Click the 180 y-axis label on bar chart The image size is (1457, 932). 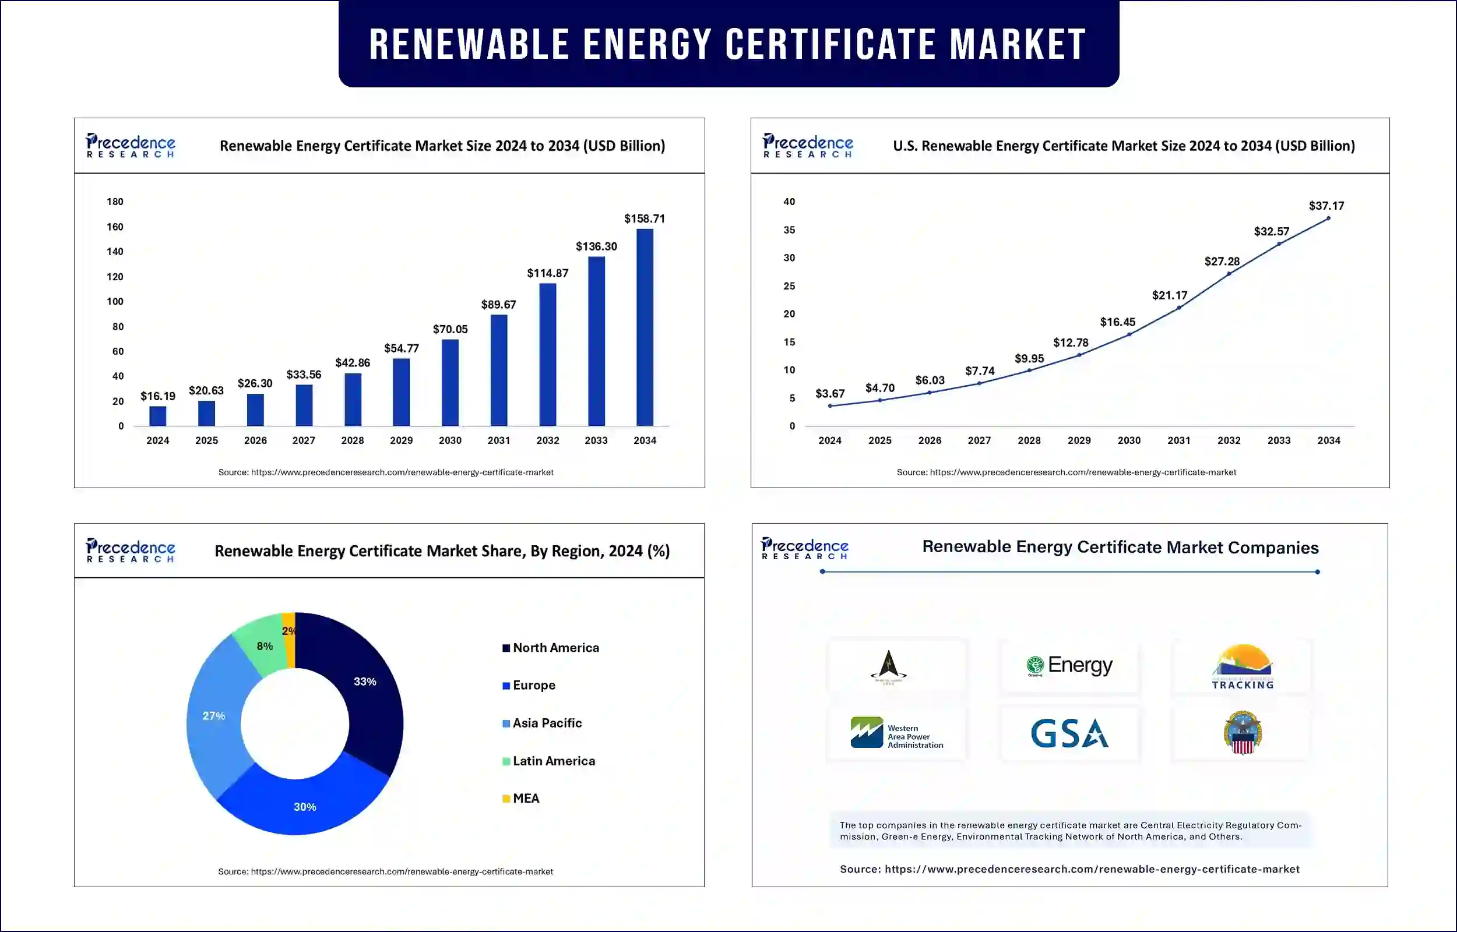(115, 202)
